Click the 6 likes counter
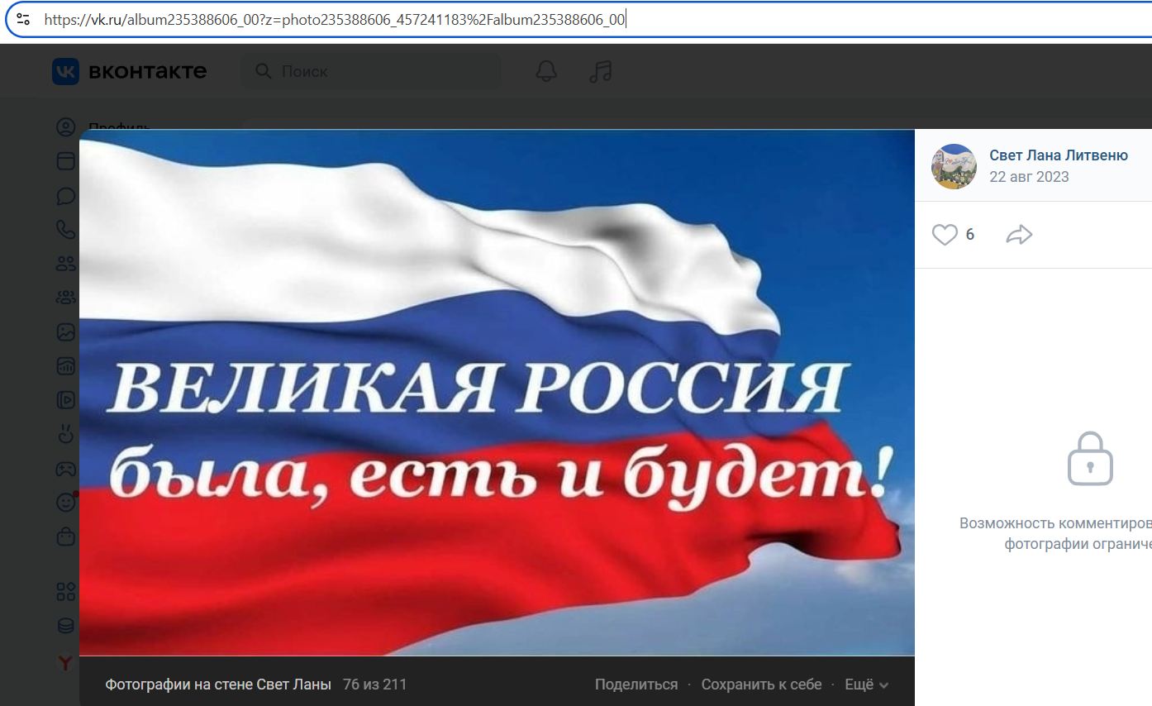Screen dimensions: 1152x706 [x=970, y=235]
